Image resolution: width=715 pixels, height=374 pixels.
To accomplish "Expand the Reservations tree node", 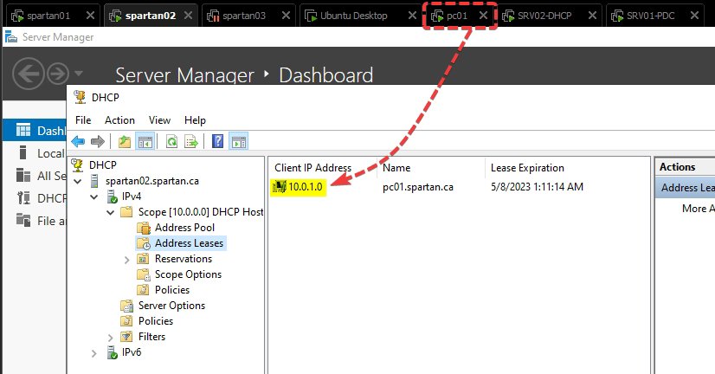I will click(x=126, y=259).
